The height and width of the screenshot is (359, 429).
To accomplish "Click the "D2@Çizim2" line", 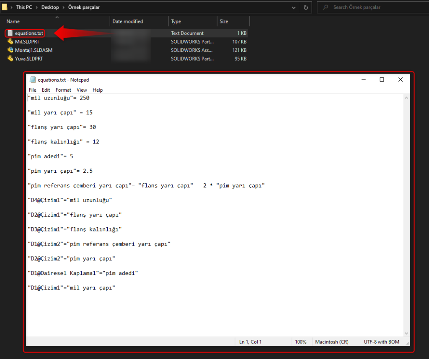I will pos(71,259).
